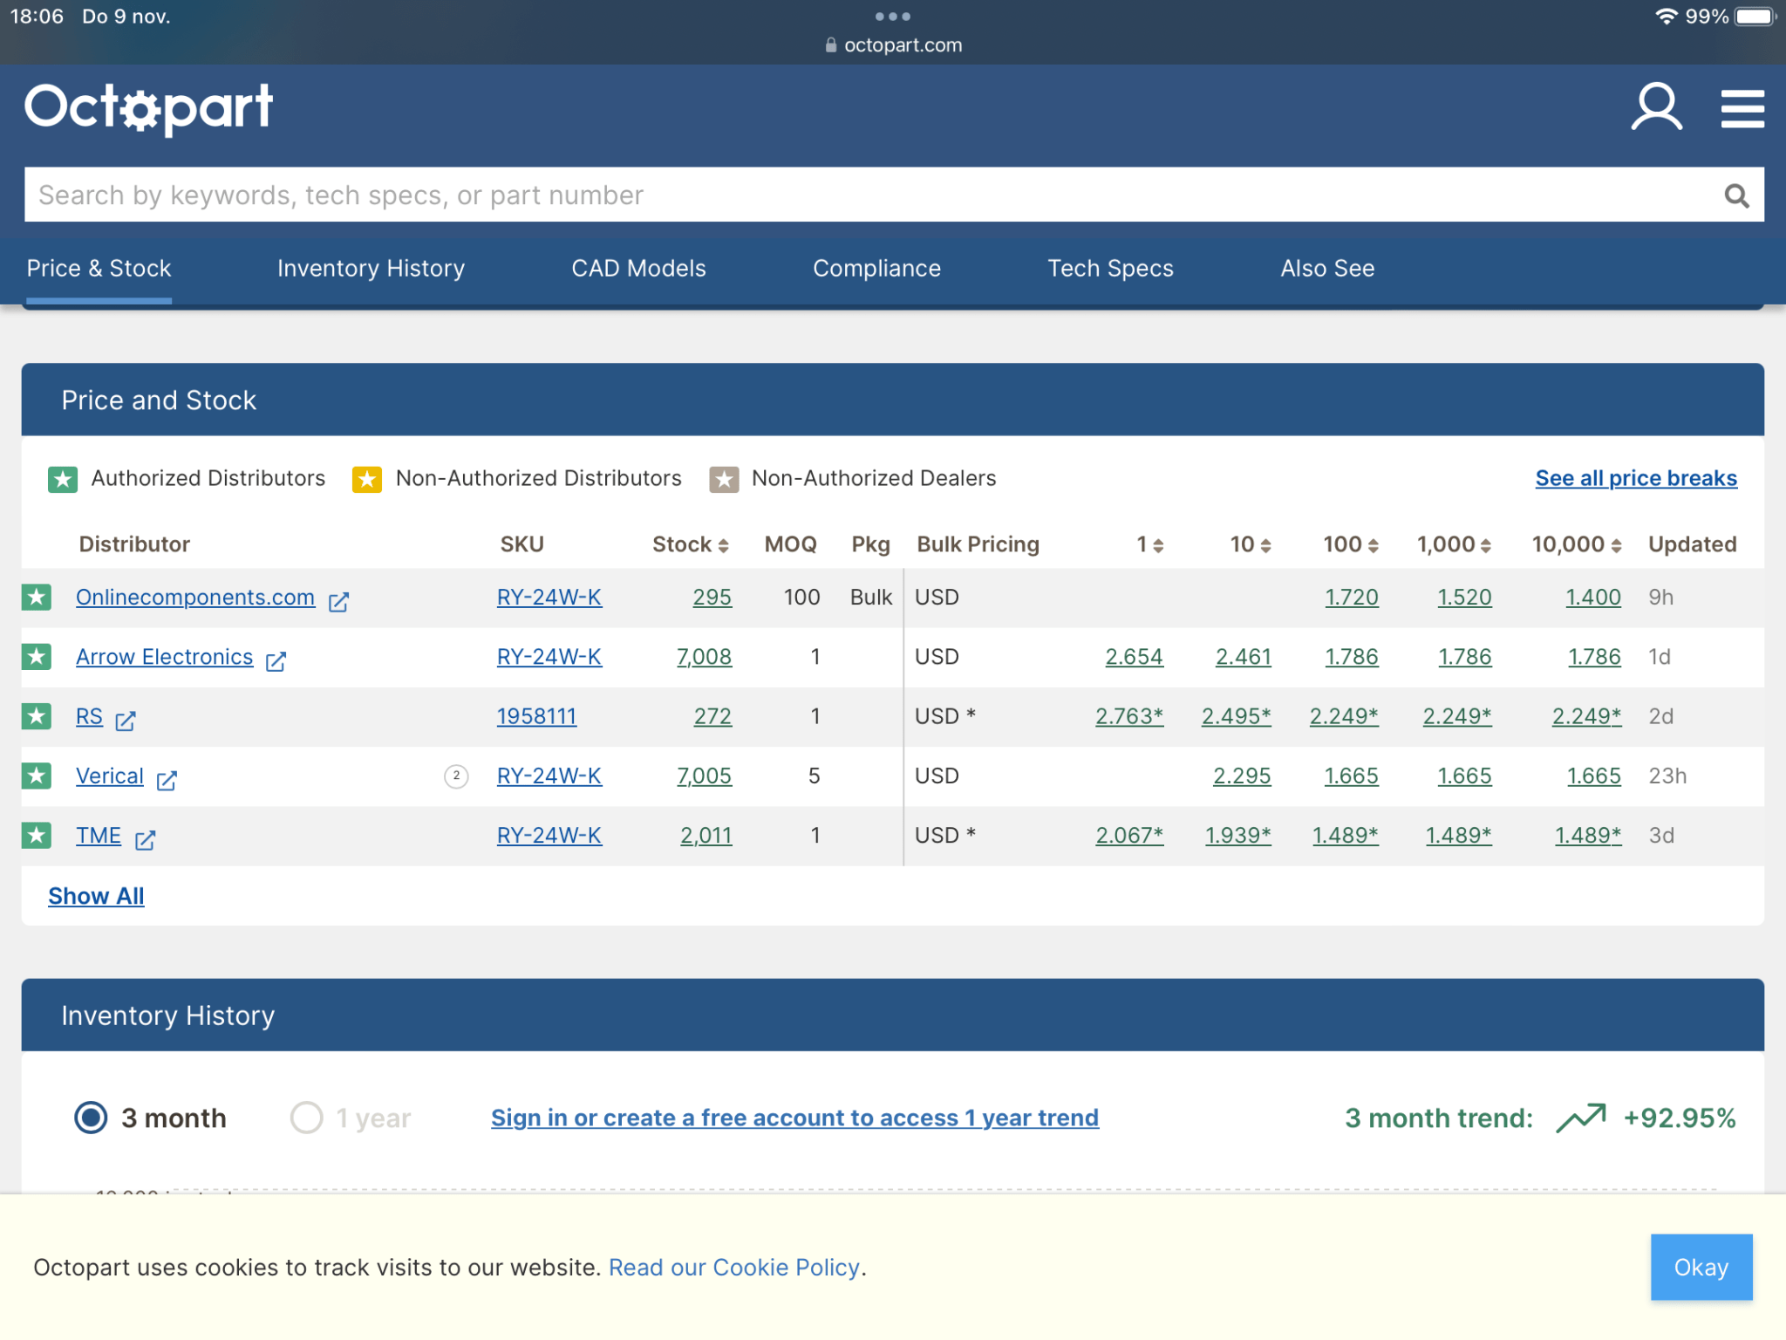Click the Non-Authorized Distributors yellow star icon
The height and width of the screenshot is (1340, 1786).
[367, 479]
